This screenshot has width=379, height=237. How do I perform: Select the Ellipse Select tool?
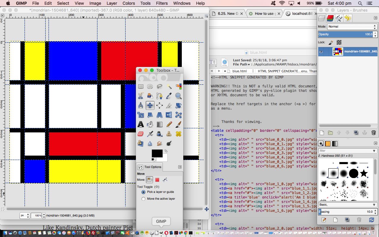coord(150,87)
